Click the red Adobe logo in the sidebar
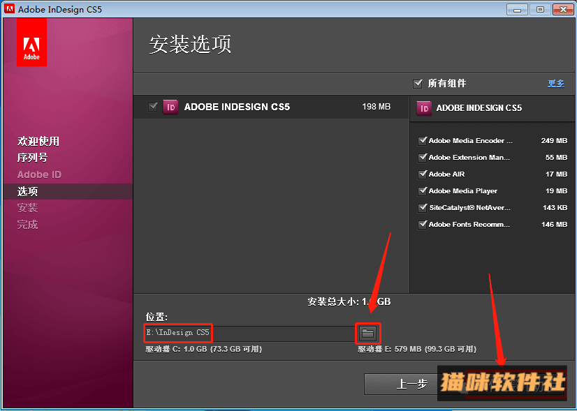Viewport: 577px width, 411px height. (31, 43)
